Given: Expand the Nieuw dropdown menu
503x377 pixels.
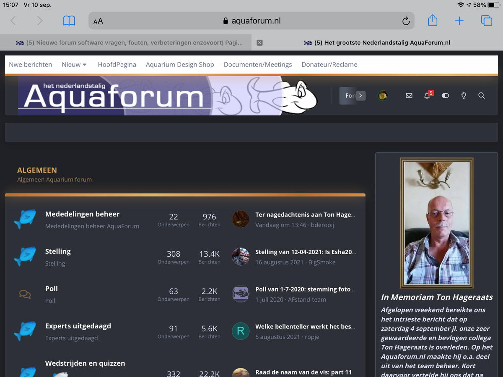Looking at the screenshot, I should tap(74, 65).
